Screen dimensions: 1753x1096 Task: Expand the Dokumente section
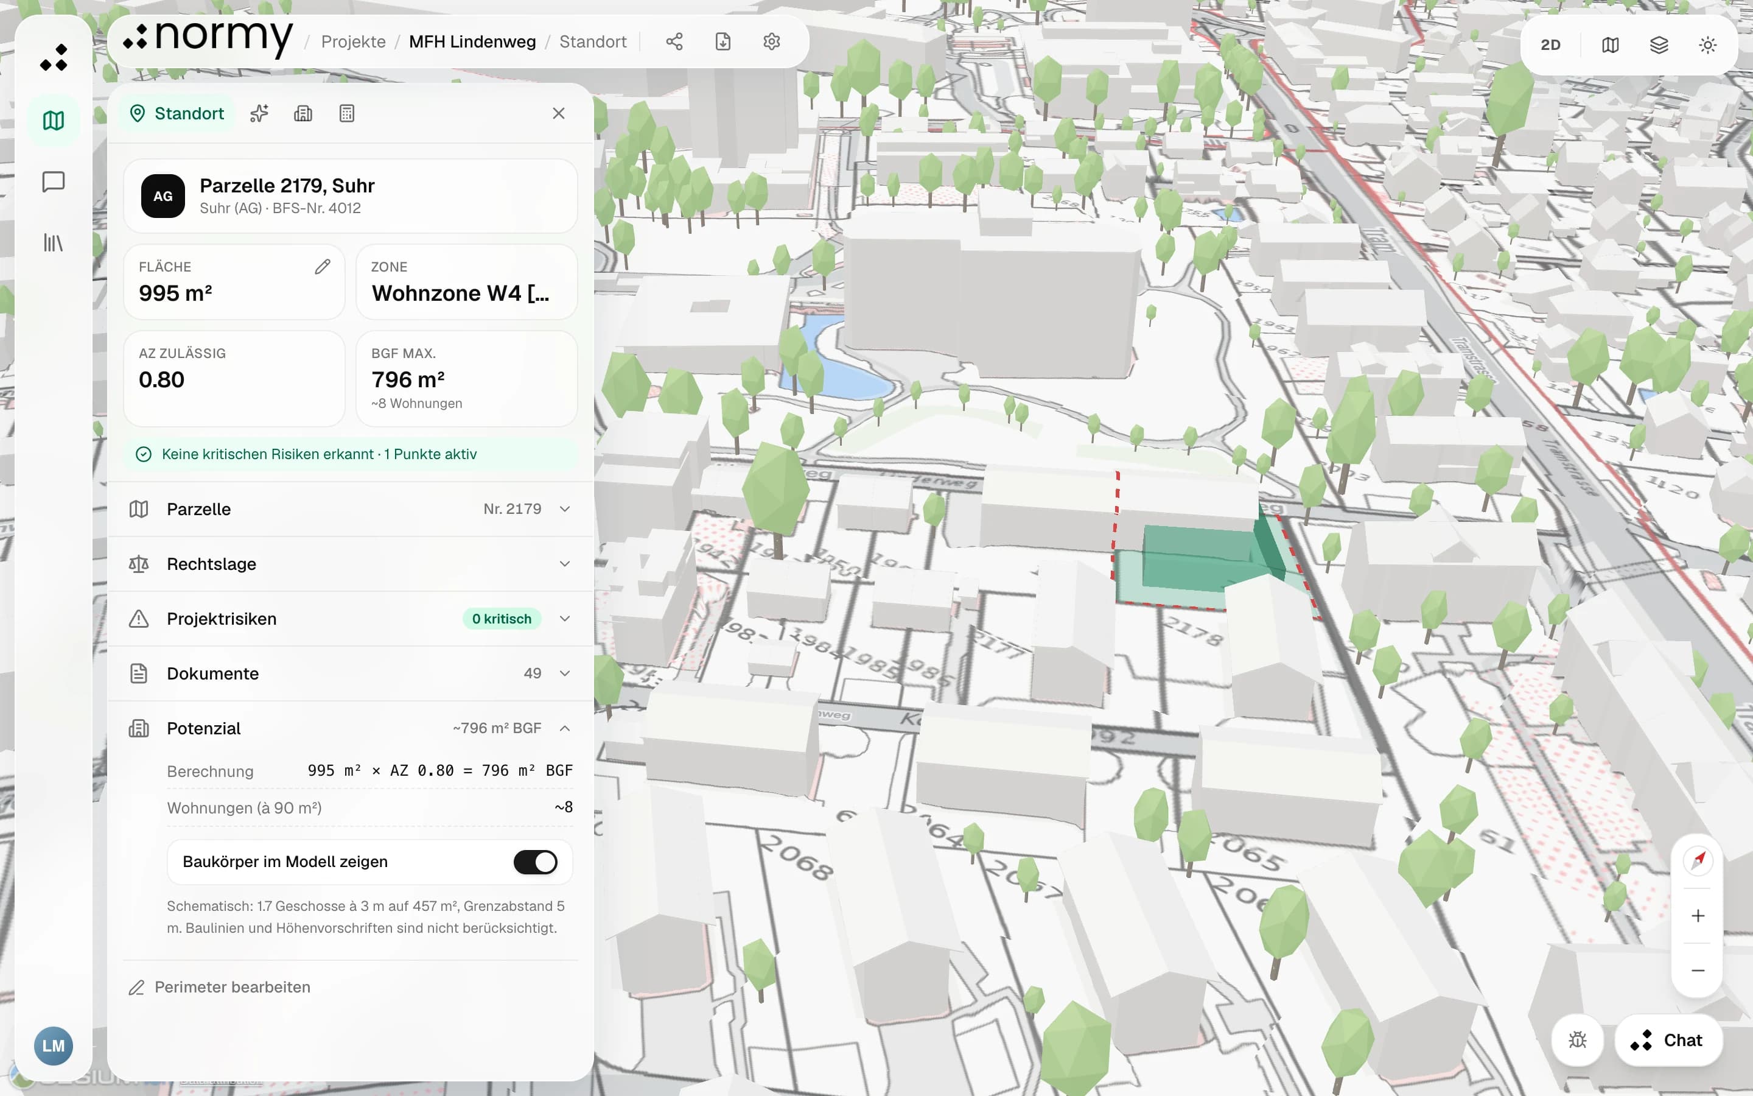[x=351, y=673]
